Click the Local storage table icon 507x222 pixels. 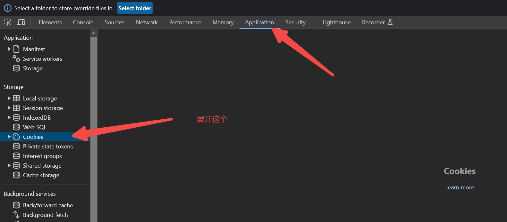pos(16,98)
